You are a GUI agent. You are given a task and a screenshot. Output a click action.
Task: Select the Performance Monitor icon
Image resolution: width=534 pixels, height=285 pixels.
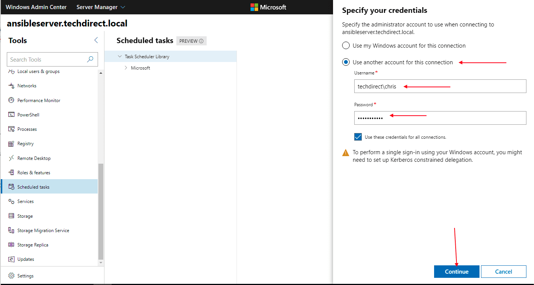[x=11, y=101]
